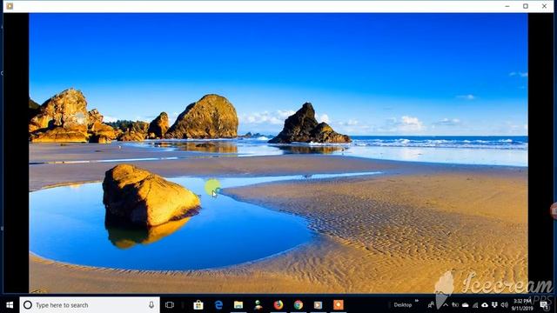Minimize the photo viewer window
Image resolution: width=557 pixels, height=313 pixels.
pyautogui.click(x=507, y=6)
